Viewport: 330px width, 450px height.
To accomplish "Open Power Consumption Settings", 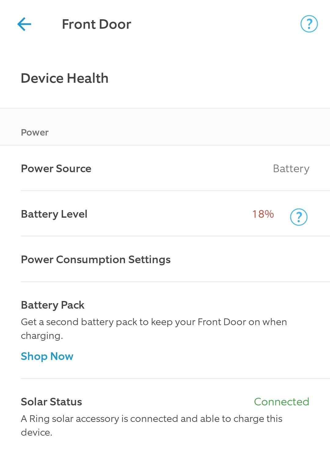I will click(96, 259).
